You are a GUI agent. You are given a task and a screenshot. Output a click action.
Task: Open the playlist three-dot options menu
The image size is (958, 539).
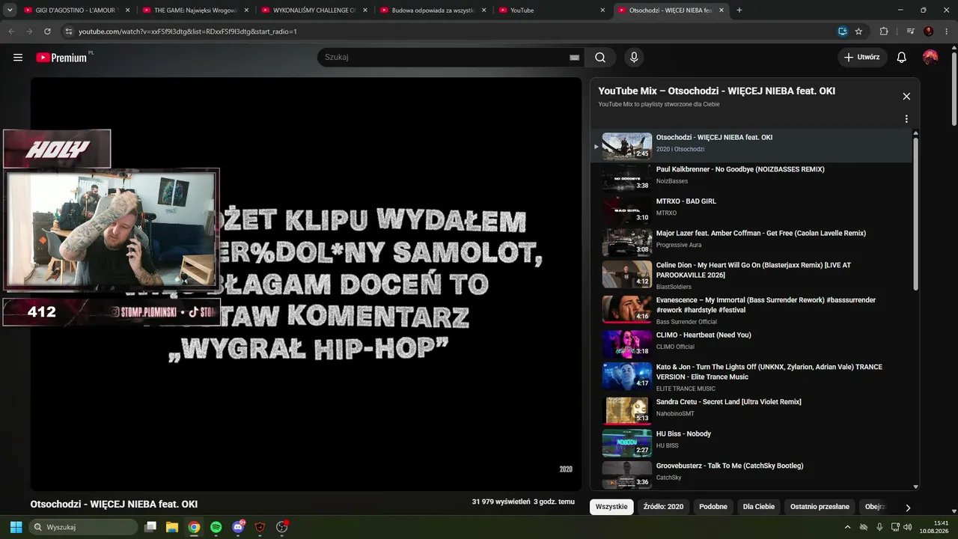(906, 119)
